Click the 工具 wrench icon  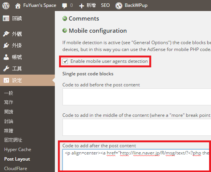pyautogui.click(x=6, y=68)
